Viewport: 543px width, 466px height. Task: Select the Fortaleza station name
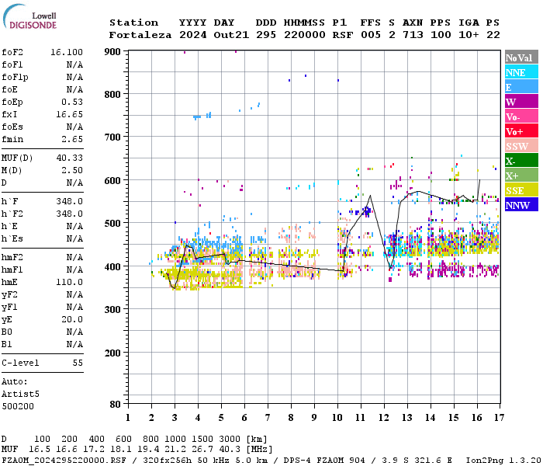(140, 35)
